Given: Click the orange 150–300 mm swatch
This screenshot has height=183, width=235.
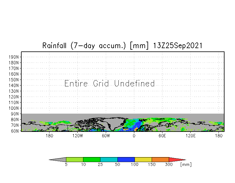Looking at the screenshot, I should coord(160,160).
